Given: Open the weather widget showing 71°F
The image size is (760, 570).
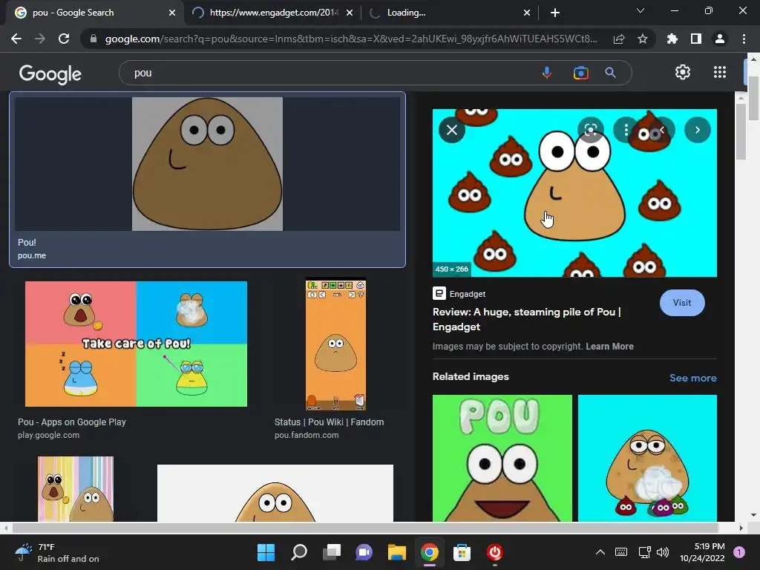Looking at the screenshot, I should coord(57,552).
